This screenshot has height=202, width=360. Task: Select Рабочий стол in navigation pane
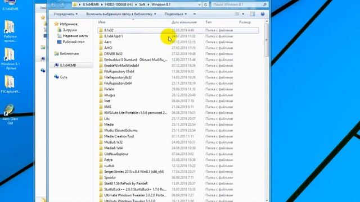pos(74,42)
